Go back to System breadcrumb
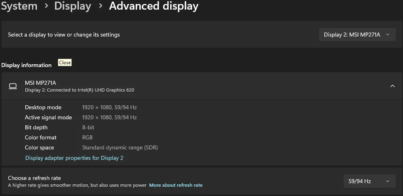 [19, 6]
